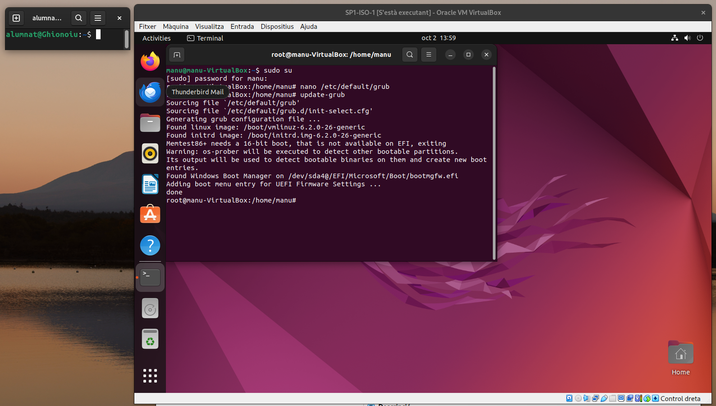Click new tab button in guest terminal
This screenshot has height=406, width=716.
[177, 55]
